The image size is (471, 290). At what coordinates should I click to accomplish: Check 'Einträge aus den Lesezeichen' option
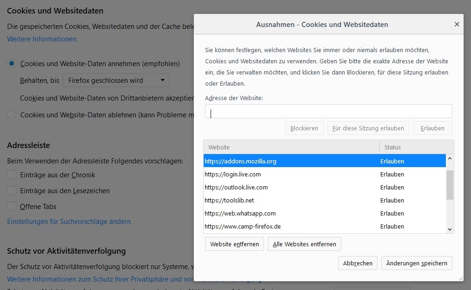pyautogui.click(x=12, y=191)
